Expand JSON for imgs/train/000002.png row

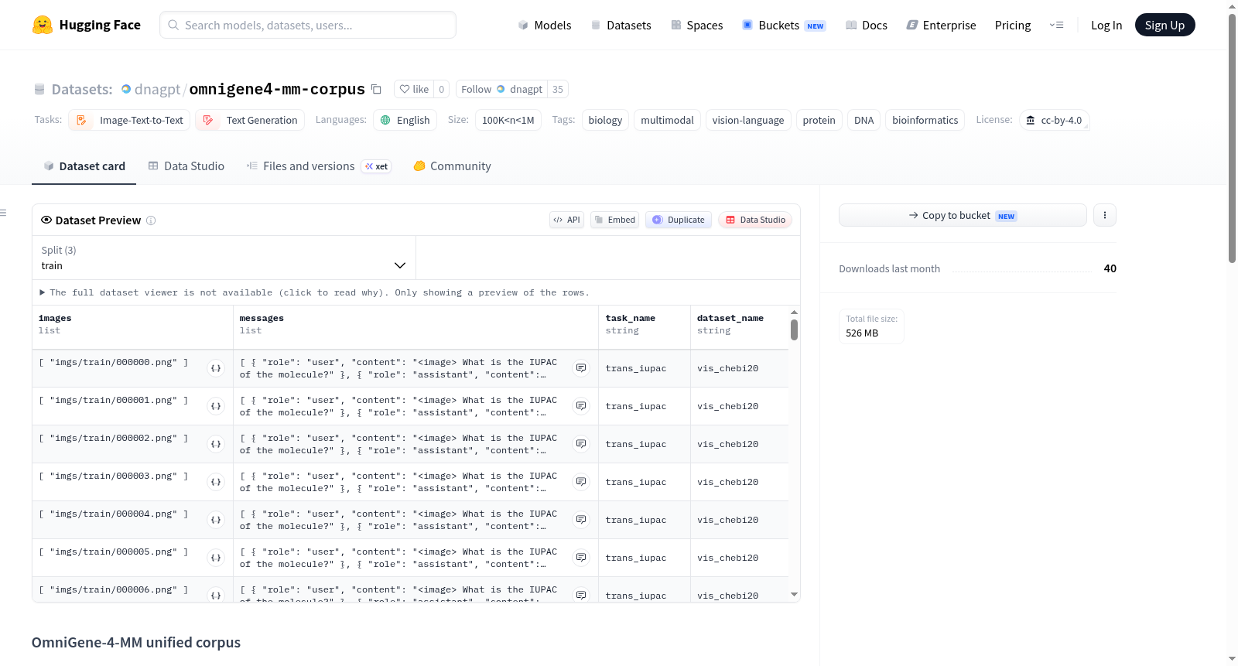(216, 444)
